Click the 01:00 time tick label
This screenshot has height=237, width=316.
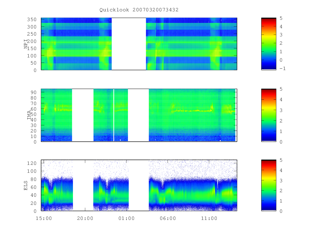(x=127, y=219)
